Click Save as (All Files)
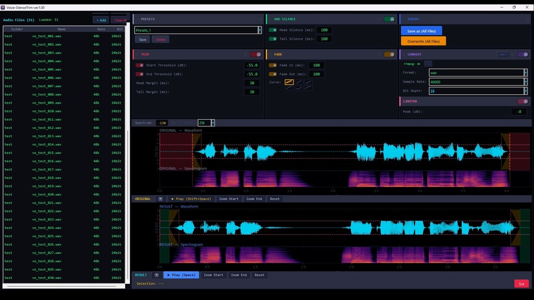This screenshot has width=534, height=300. pos(421,31)
